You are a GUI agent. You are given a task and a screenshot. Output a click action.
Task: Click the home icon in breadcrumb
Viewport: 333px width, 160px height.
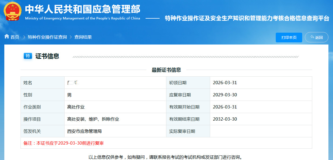[7, 37]
